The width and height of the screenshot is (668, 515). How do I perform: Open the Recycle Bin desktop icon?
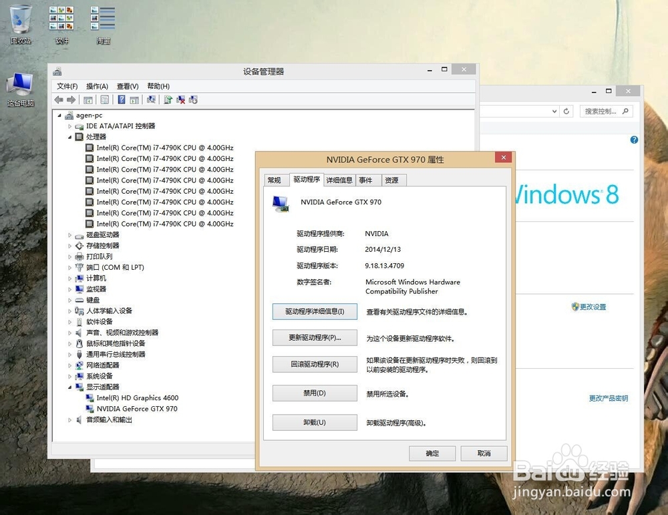click(21, 25)
